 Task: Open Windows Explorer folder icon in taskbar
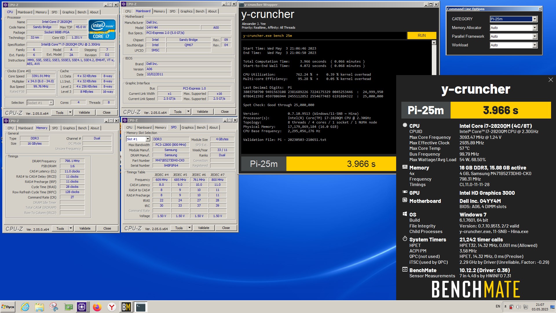[x=39, y=307]
